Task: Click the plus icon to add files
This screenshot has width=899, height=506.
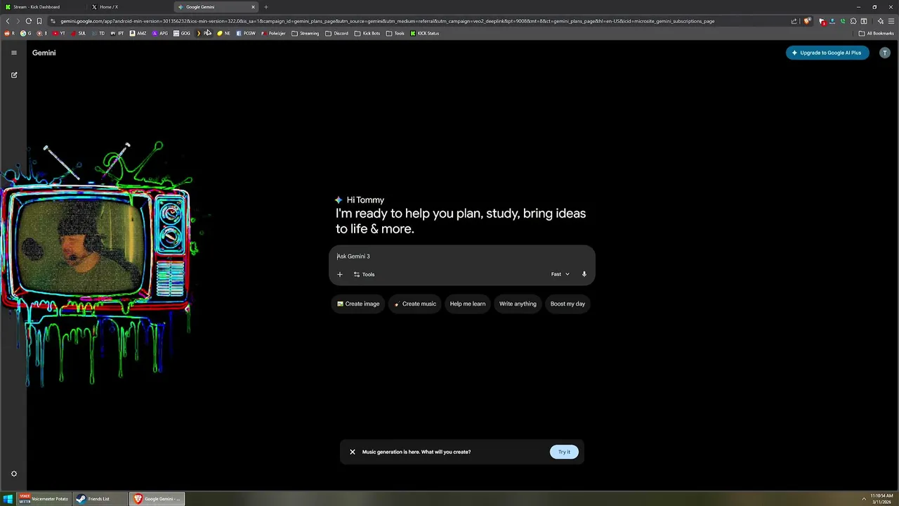Action: [x=340, y=274]
